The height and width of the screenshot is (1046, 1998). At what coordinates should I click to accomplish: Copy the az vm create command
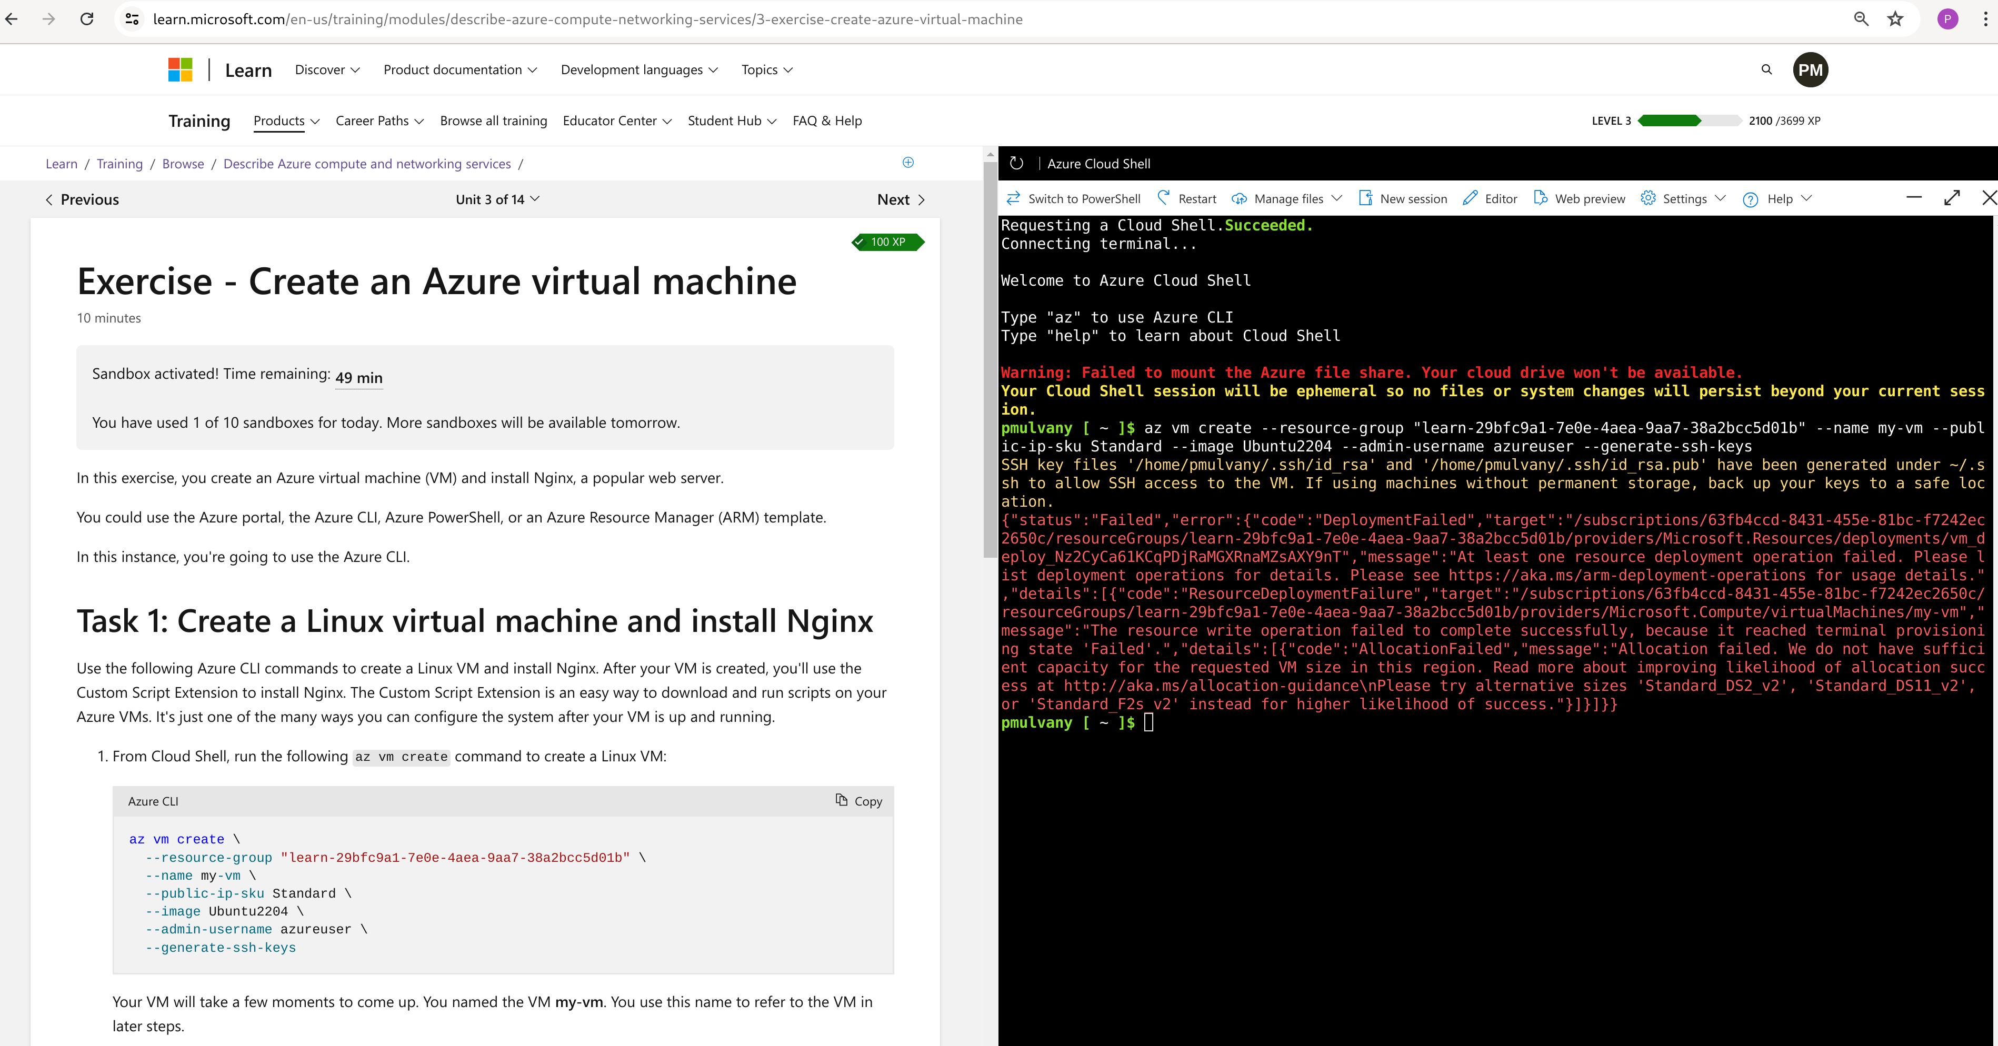(858, 801)
